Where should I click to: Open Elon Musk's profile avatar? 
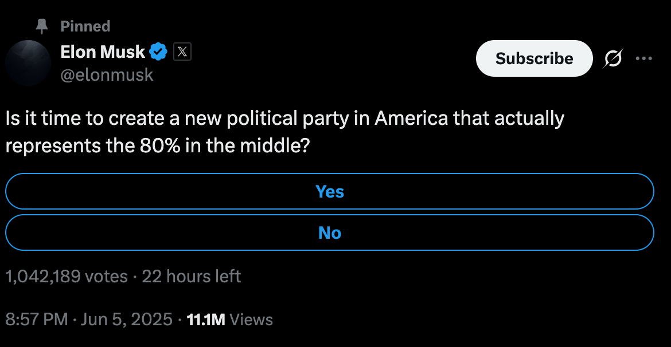28,63
